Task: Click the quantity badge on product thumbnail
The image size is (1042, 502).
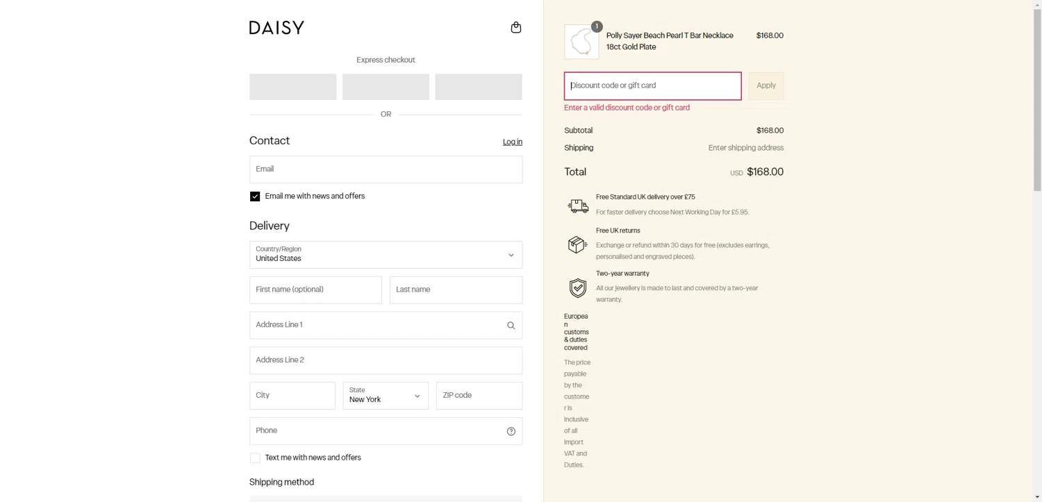Action: click(597, 26)
